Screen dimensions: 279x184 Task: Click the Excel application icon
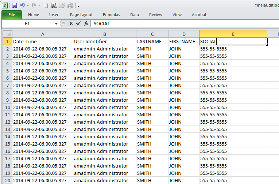[x=5, y=5]
